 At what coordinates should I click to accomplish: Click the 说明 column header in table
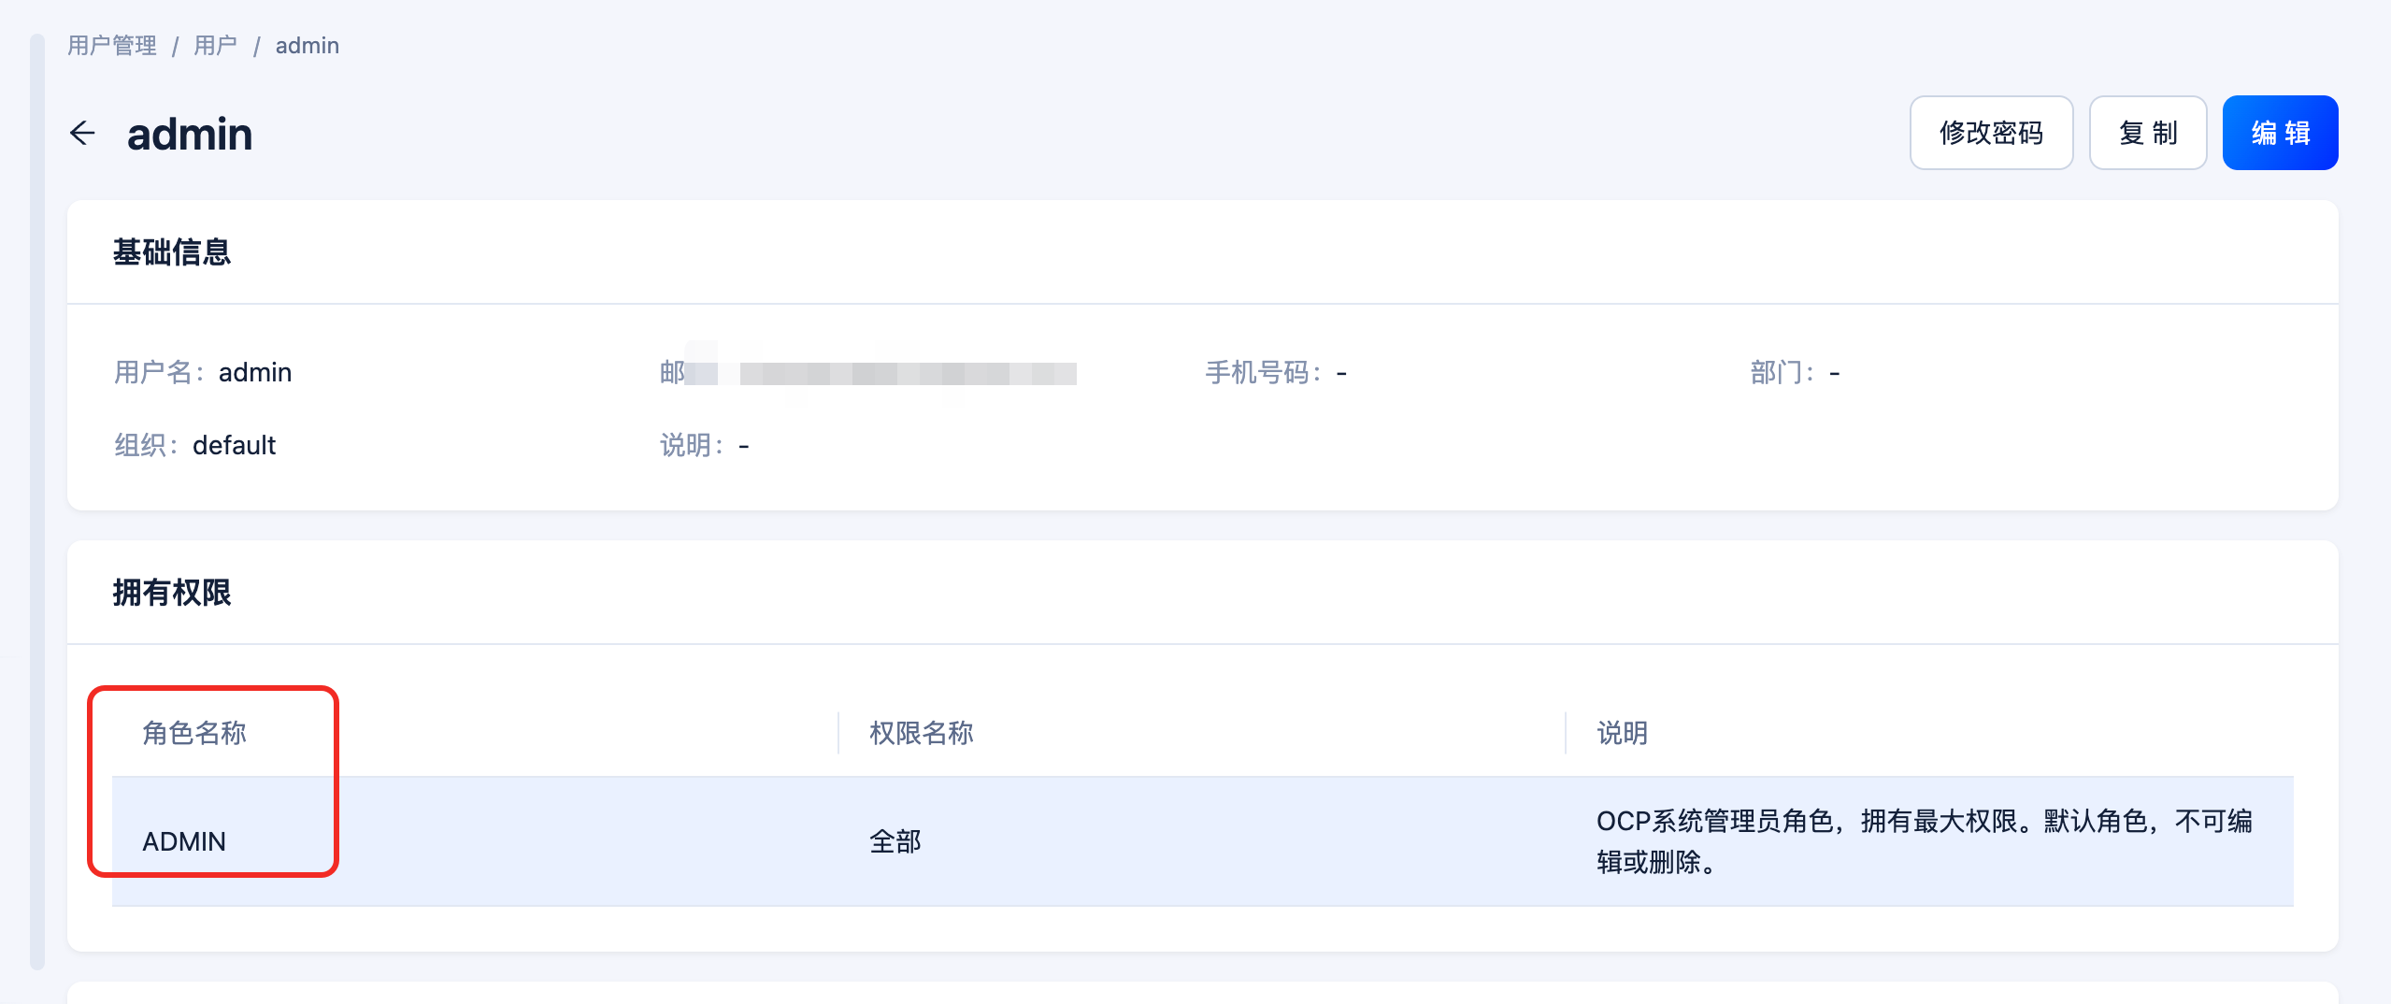point(1622,733)
